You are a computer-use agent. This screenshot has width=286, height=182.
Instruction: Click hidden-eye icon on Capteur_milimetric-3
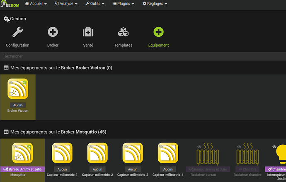[126, 147]
